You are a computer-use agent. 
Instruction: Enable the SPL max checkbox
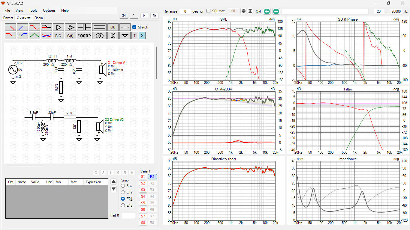(x=209, y=11)
